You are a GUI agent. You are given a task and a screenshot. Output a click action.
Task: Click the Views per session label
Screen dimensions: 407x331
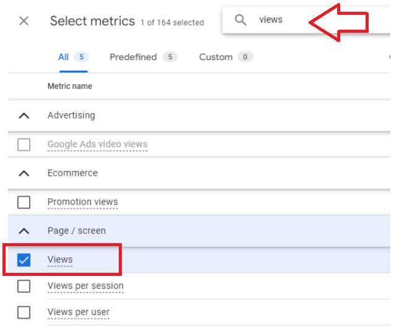(x=85, y=286)
